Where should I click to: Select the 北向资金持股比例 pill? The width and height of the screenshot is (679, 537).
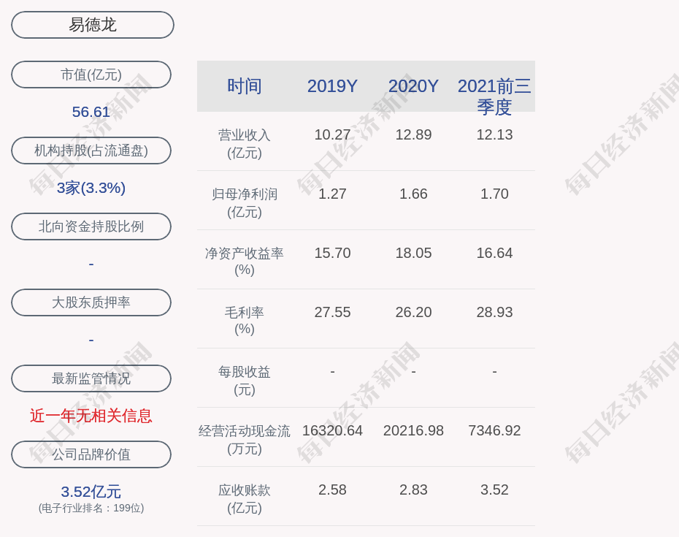pyautogui.click(x=91, y=226)
